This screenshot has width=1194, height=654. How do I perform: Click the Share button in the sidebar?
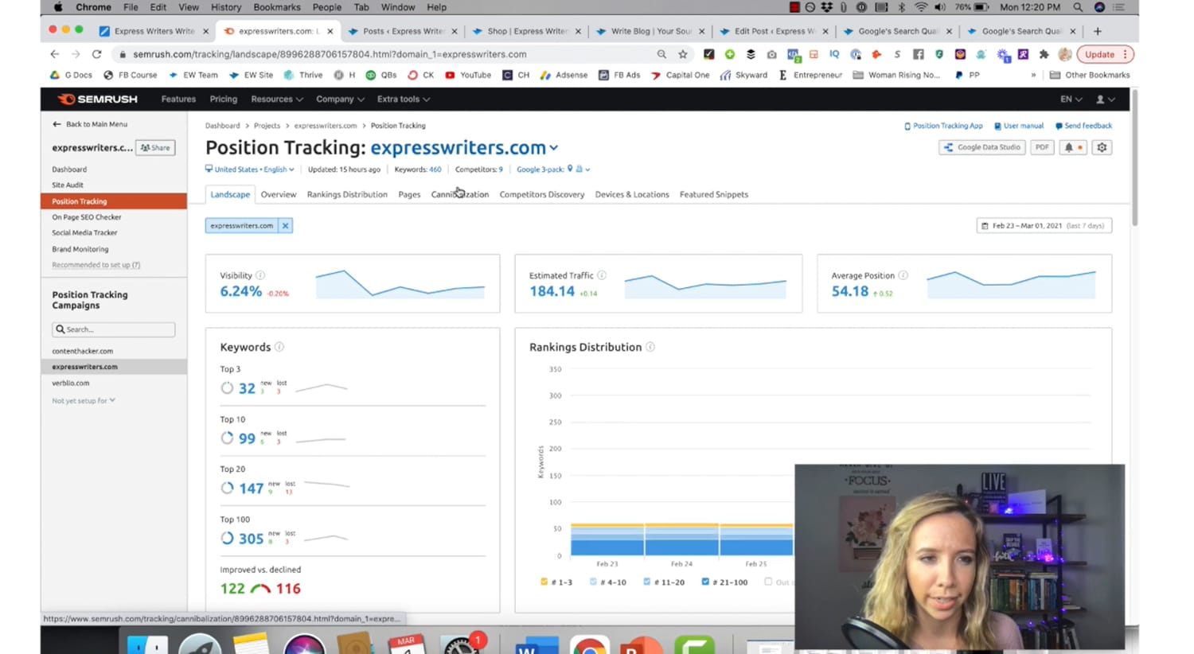(155, 148)
